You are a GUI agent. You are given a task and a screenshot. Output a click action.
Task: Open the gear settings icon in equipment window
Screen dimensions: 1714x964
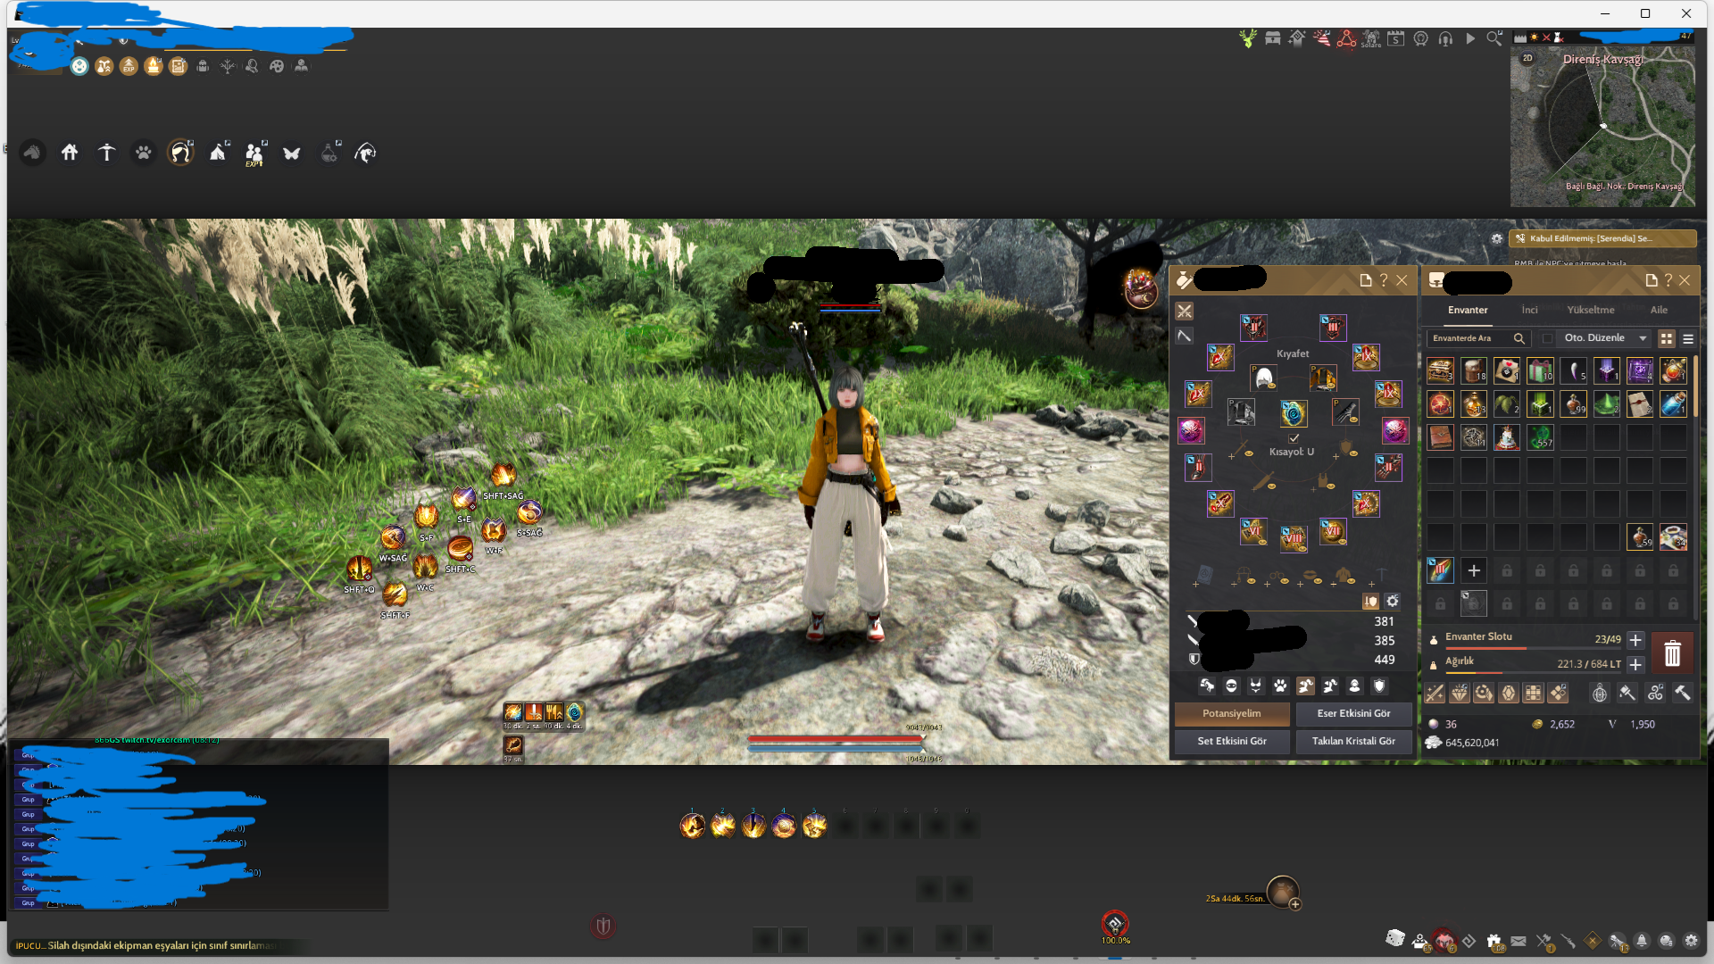(x=1393, y=601)
